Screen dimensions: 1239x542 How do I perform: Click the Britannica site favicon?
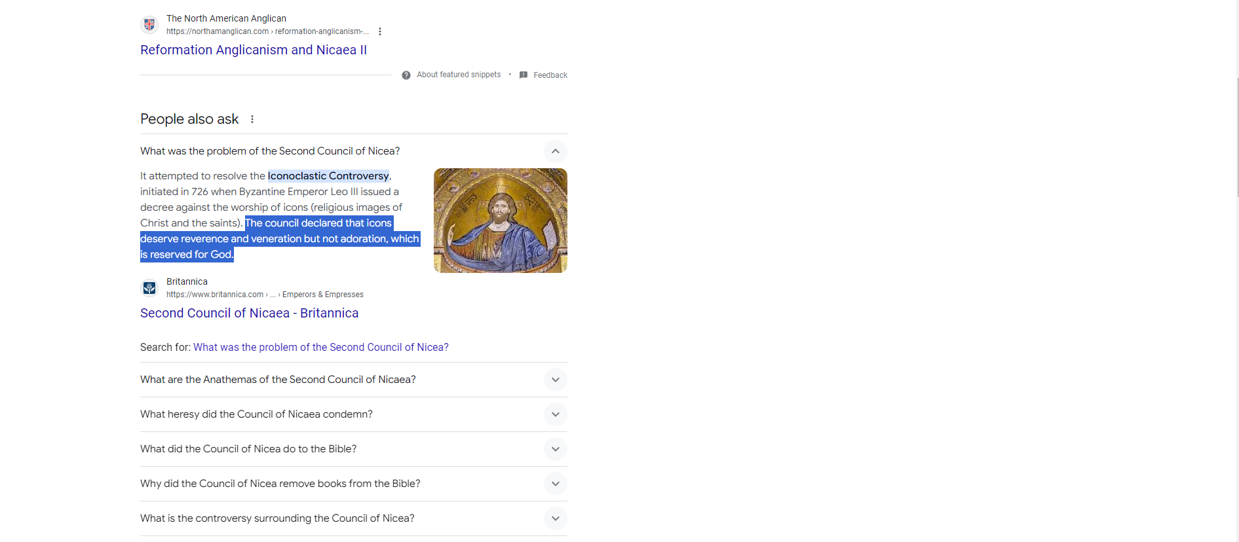coord(149,288)
